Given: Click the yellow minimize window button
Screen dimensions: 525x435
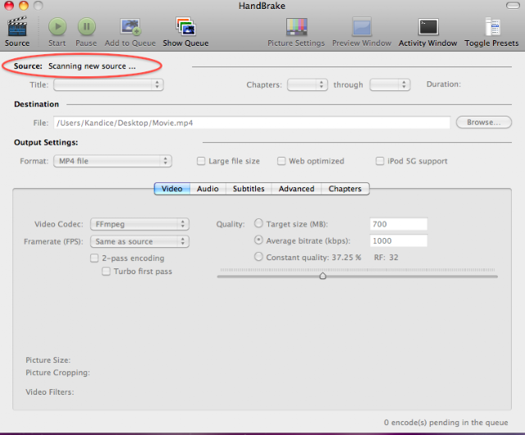Looking at the screenshot, I should pos(24,6).
